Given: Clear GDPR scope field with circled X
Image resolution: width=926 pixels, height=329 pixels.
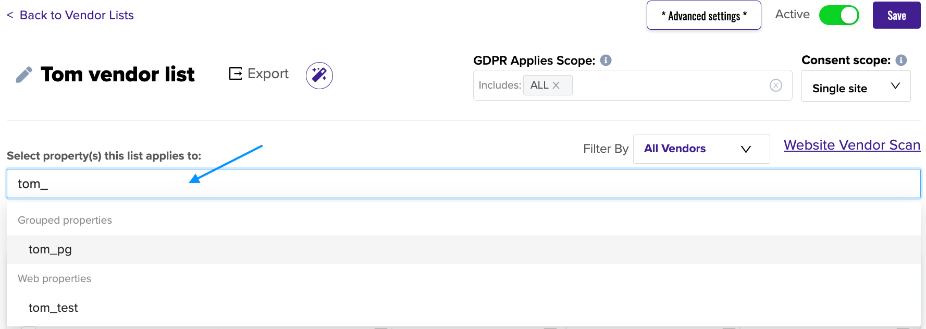Looking at the screenshot, I should (776, 85).
